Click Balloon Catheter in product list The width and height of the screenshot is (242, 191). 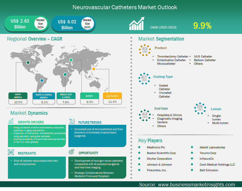click(x=205, y=60)
